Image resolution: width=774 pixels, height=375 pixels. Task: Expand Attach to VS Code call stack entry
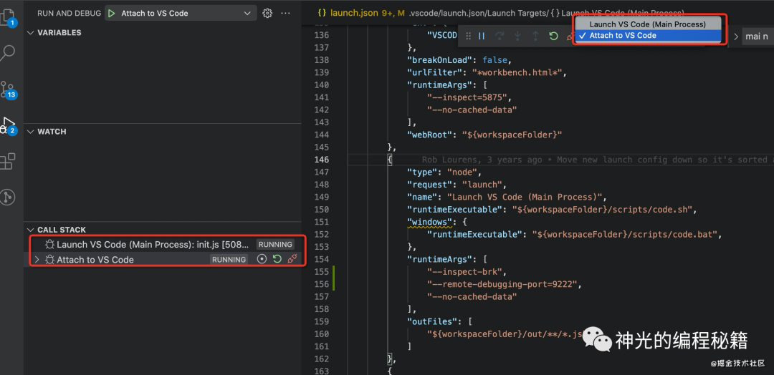pos(36,260)
